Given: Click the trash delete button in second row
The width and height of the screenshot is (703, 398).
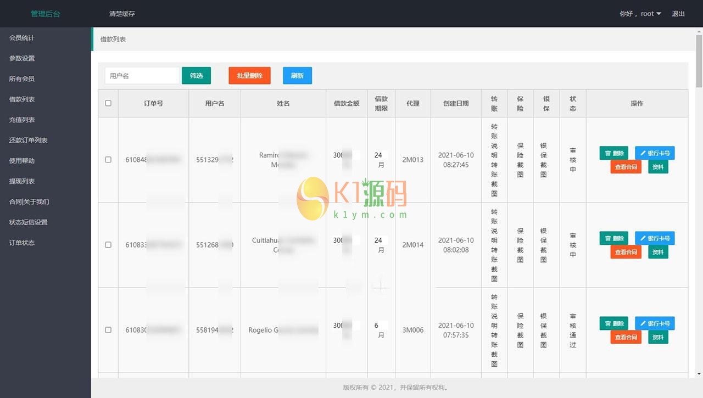Looking at the screenshot, I should 613,238.
